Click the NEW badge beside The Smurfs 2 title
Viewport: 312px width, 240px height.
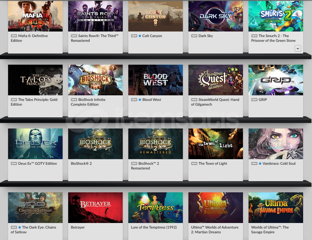254,36
